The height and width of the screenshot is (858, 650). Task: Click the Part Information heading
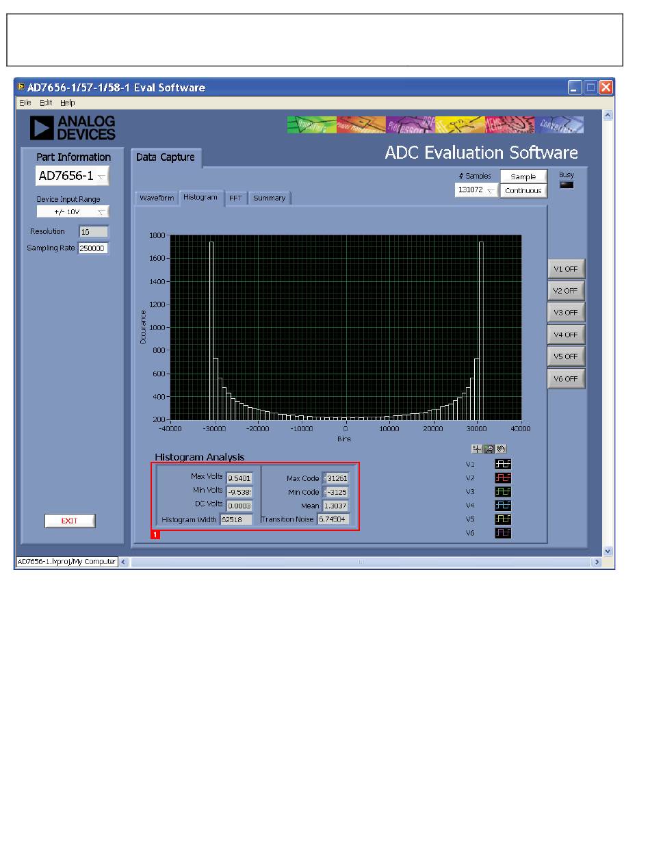73,157
